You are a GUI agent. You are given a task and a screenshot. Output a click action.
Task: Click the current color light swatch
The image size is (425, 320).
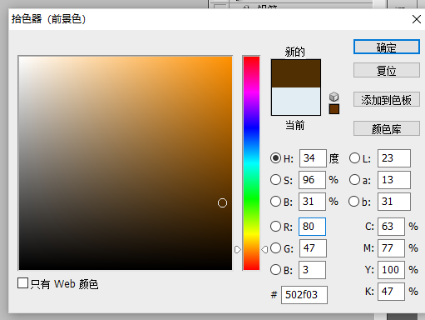296,101
